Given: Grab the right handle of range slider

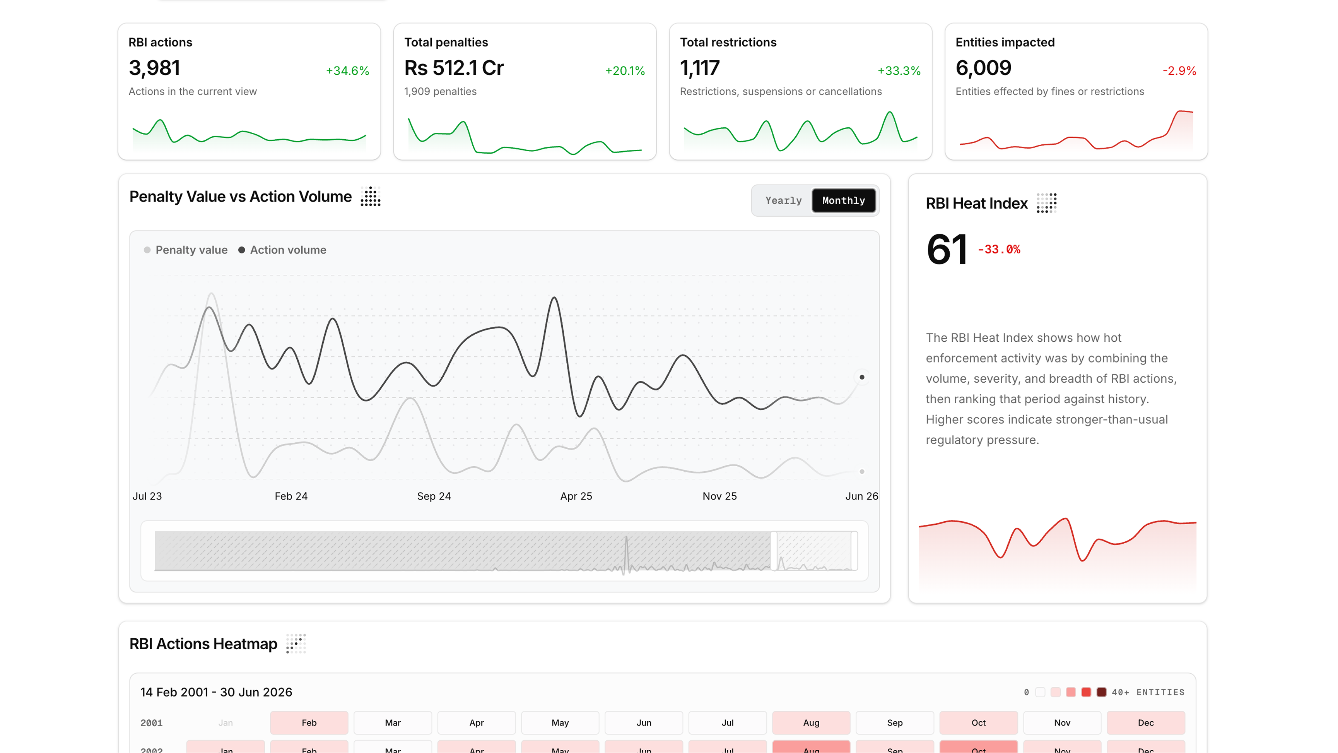Looking at the screenshot, I should [x=854, y=551].
